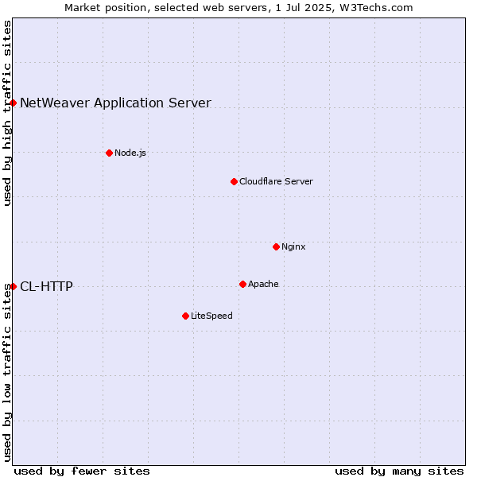Select the Apache label text
The width and height of the screenshot is (477, 477).
263,284
